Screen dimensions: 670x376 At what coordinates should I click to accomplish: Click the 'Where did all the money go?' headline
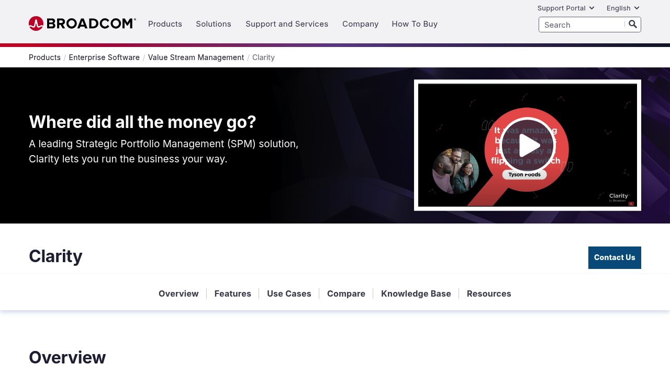point(142,122)
